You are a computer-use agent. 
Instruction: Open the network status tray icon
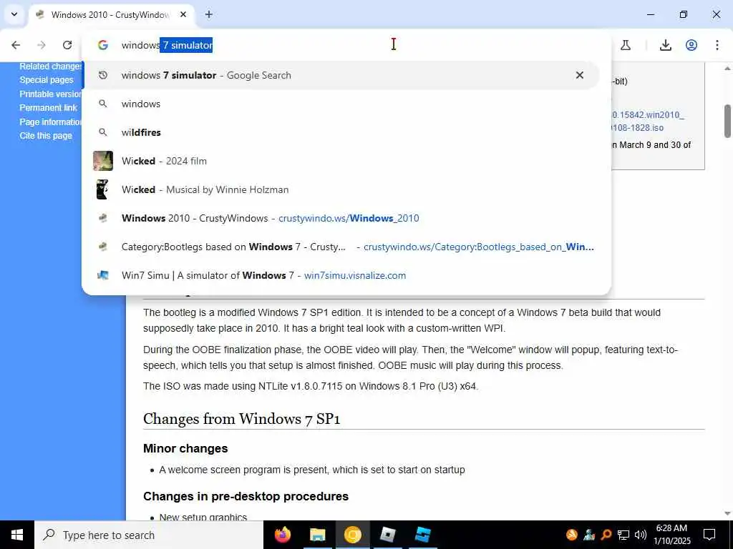click(623, 535)
